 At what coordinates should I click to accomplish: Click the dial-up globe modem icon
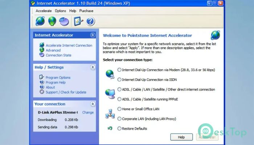point(110,74)
